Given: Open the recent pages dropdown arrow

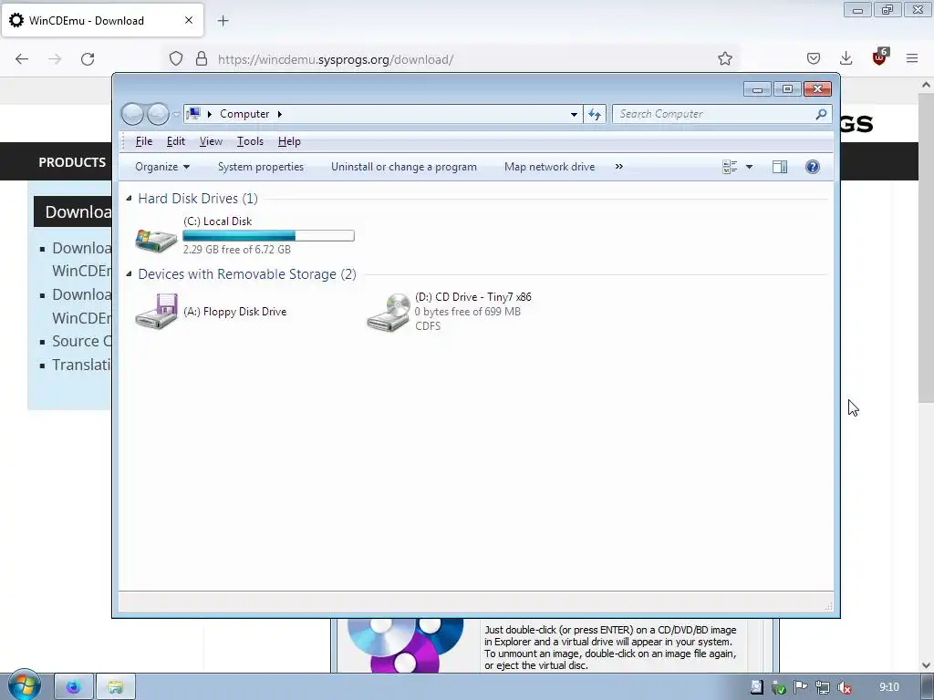Looking at the screenshot, I should (176, 114).
